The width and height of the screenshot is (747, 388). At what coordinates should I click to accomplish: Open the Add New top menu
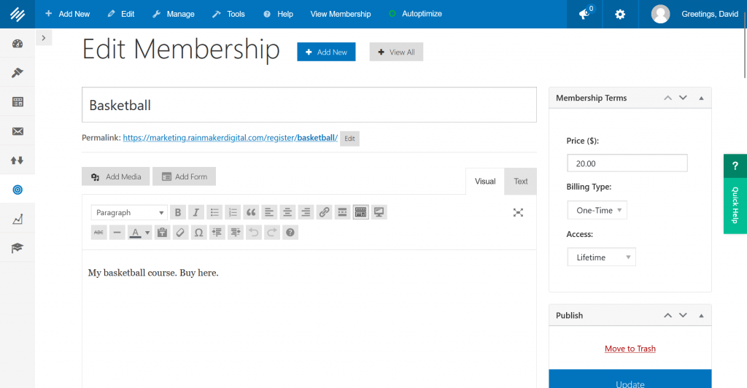pyautogui.click(x=67, y=15)
